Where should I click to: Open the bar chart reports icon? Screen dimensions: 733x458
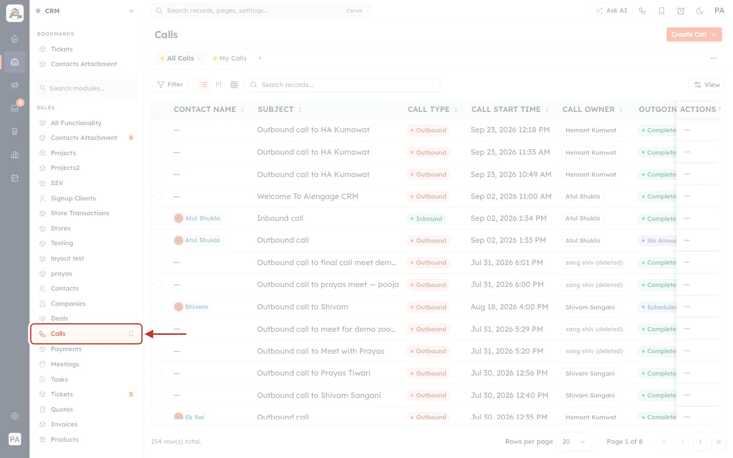coord(15,155)
